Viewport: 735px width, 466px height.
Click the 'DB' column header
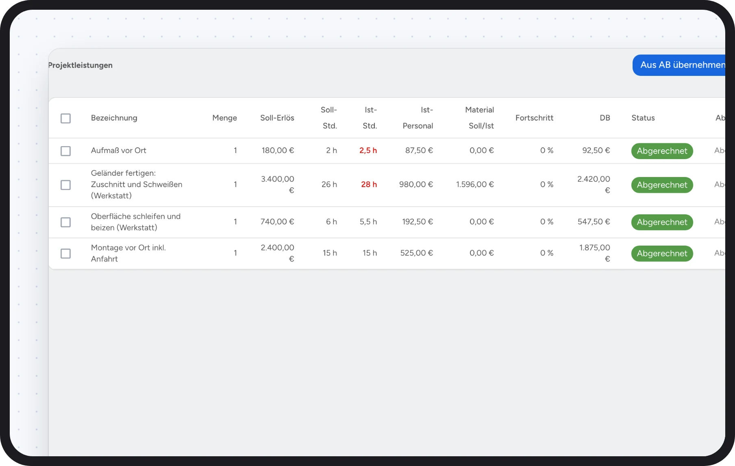pos(605,118)
